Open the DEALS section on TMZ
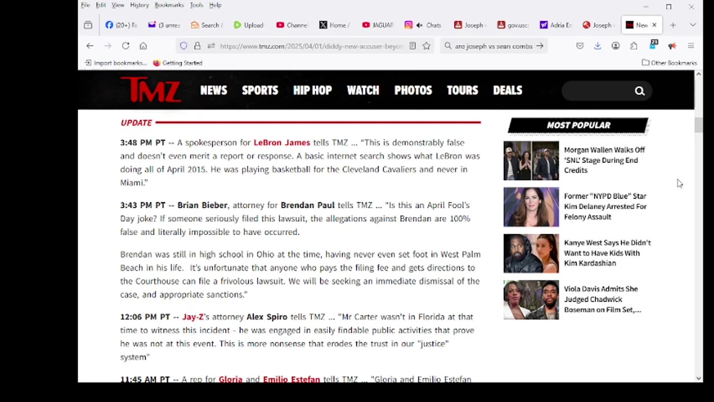The width and height of the screenshot is (714, 402). click(508, 90)
